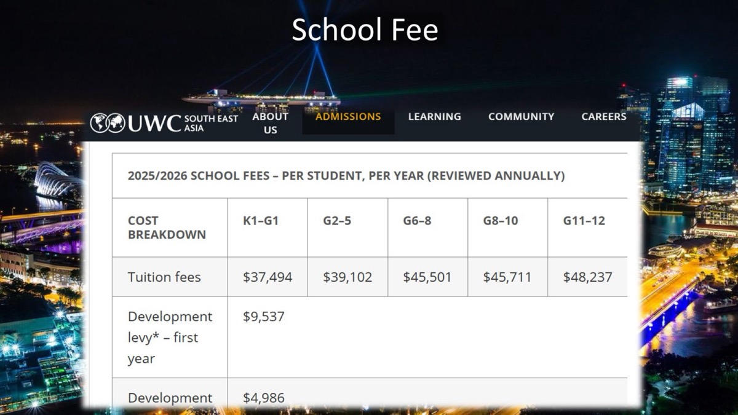Click the School Fee slide title
The image size is (738, 415).
click(x=365, y=30)
